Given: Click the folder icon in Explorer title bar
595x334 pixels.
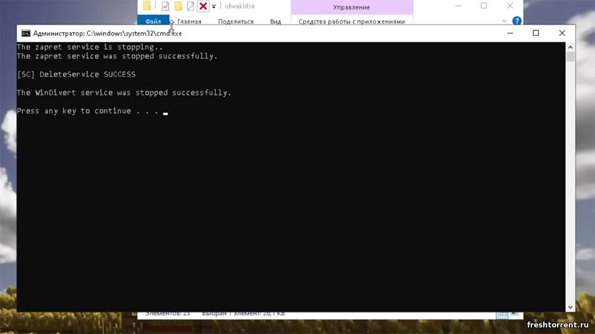Looking at the screenshot, I should (147, 6).
